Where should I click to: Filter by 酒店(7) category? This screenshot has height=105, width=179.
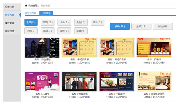coord(48,31)
